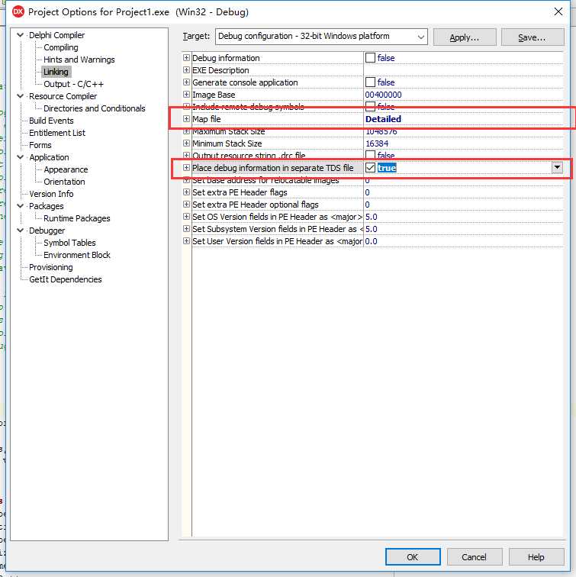The height and width of the screenshot is (577, 576).
Task: Expand the Map file option row
Action: pos(186,119)
